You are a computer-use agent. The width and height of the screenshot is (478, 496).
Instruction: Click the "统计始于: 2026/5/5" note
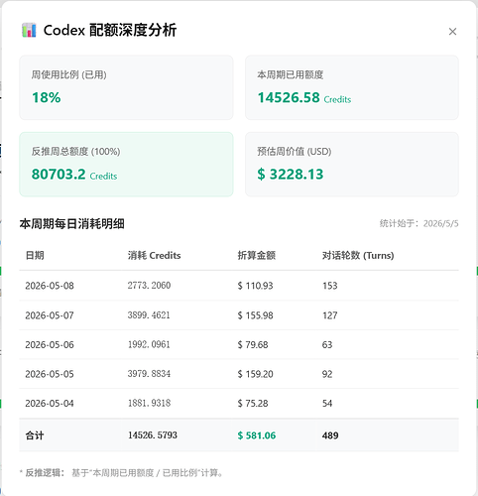tap(418, 223)
